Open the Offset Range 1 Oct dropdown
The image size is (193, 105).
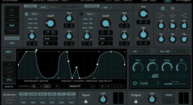[106, 7]
